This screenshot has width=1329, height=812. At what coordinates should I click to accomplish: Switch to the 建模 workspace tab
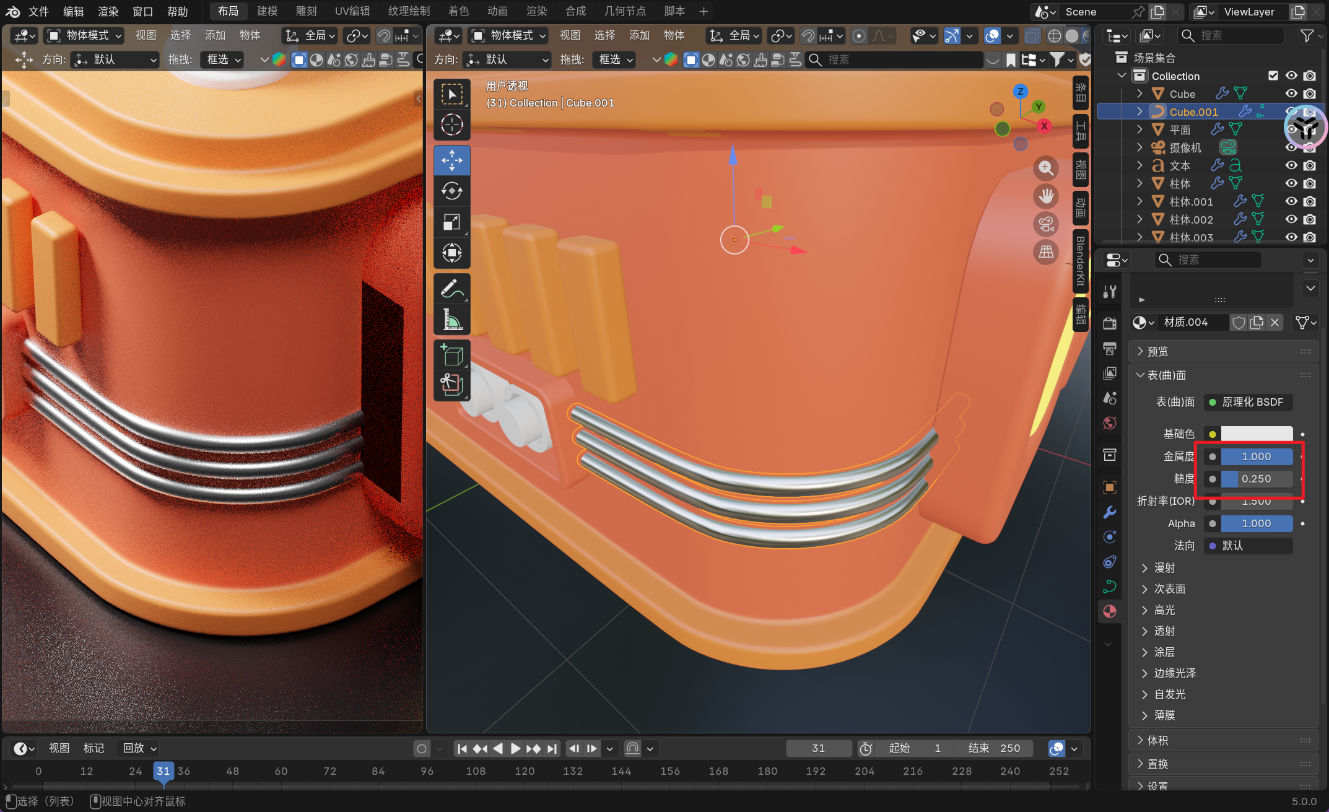point(267,11)
